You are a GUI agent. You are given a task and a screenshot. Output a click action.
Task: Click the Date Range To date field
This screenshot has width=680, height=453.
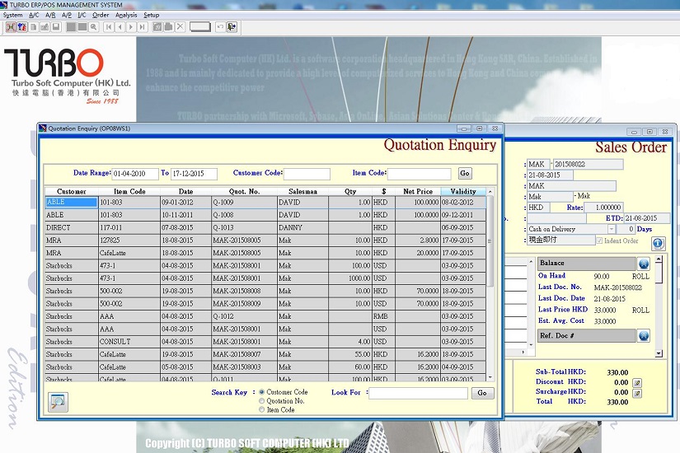point(194,174)
